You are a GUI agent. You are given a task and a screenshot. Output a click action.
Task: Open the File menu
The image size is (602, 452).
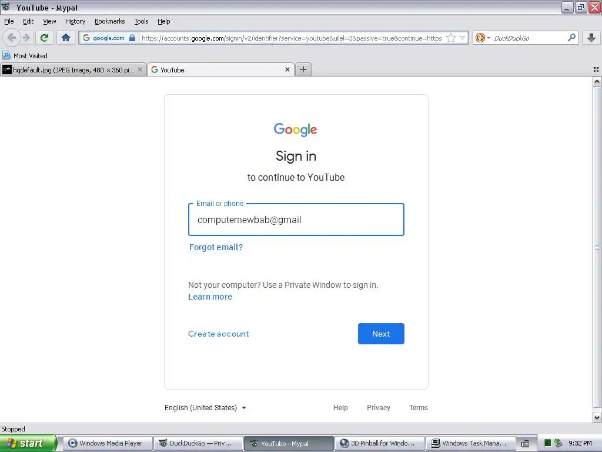pos(9,21)
